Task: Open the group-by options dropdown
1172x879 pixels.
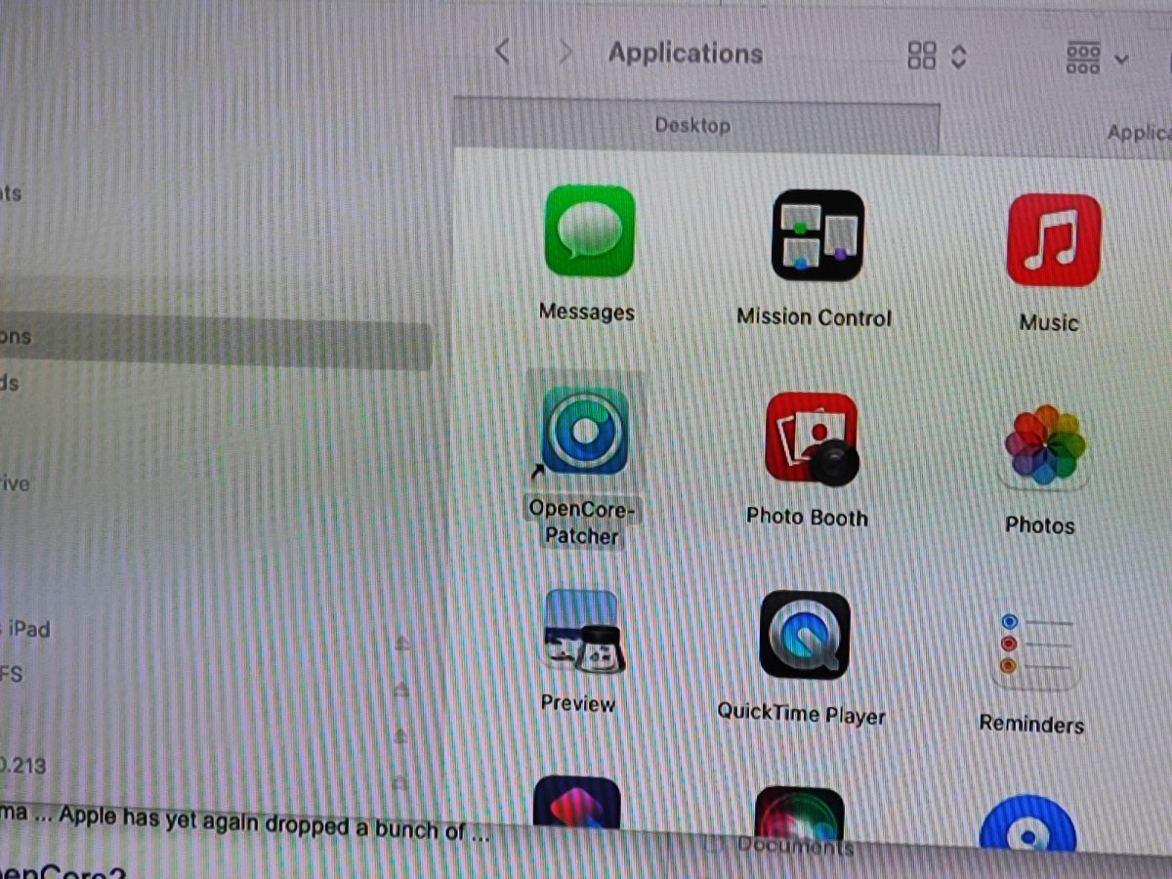Action: [1097, 59]
